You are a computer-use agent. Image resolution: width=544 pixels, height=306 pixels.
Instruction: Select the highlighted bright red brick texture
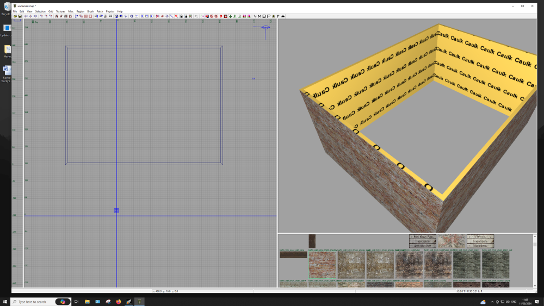(322, 265)
